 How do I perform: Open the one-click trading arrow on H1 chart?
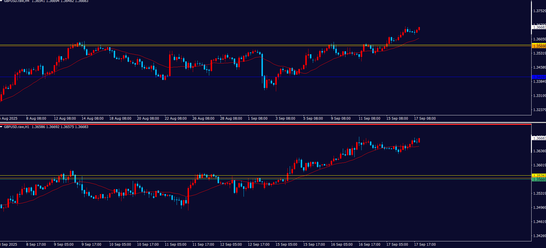point(1,127)
